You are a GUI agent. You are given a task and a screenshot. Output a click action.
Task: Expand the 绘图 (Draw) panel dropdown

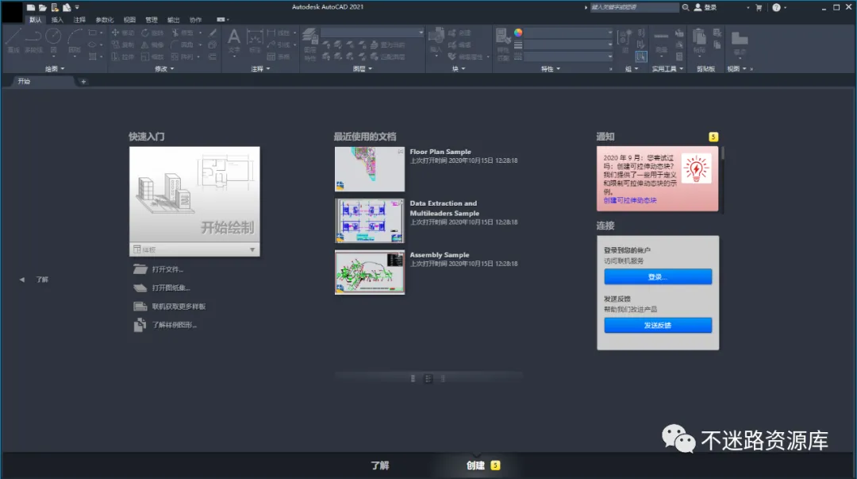[55, 69]
